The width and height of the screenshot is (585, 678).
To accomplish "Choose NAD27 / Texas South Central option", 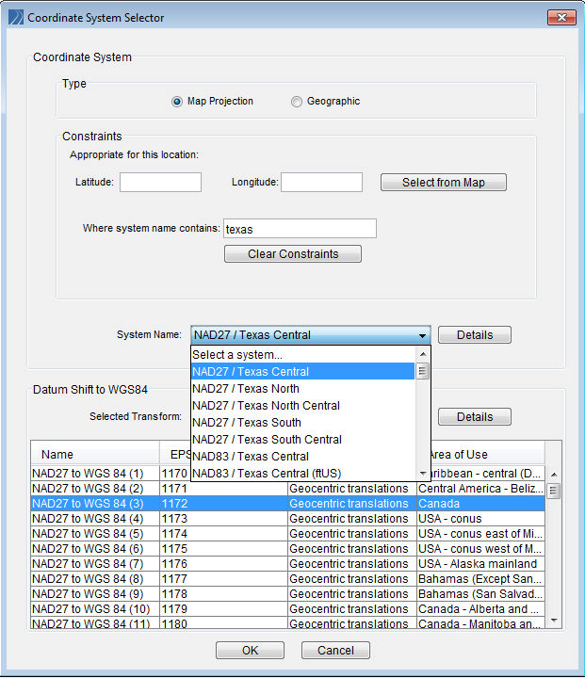I will click(303, 440).
